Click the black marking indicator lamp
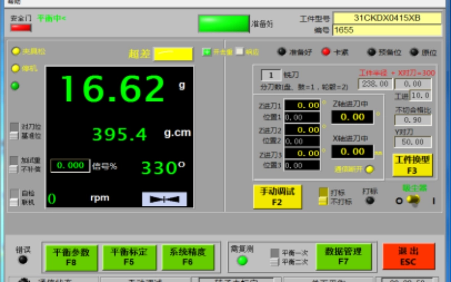 [x=370, y=200]
